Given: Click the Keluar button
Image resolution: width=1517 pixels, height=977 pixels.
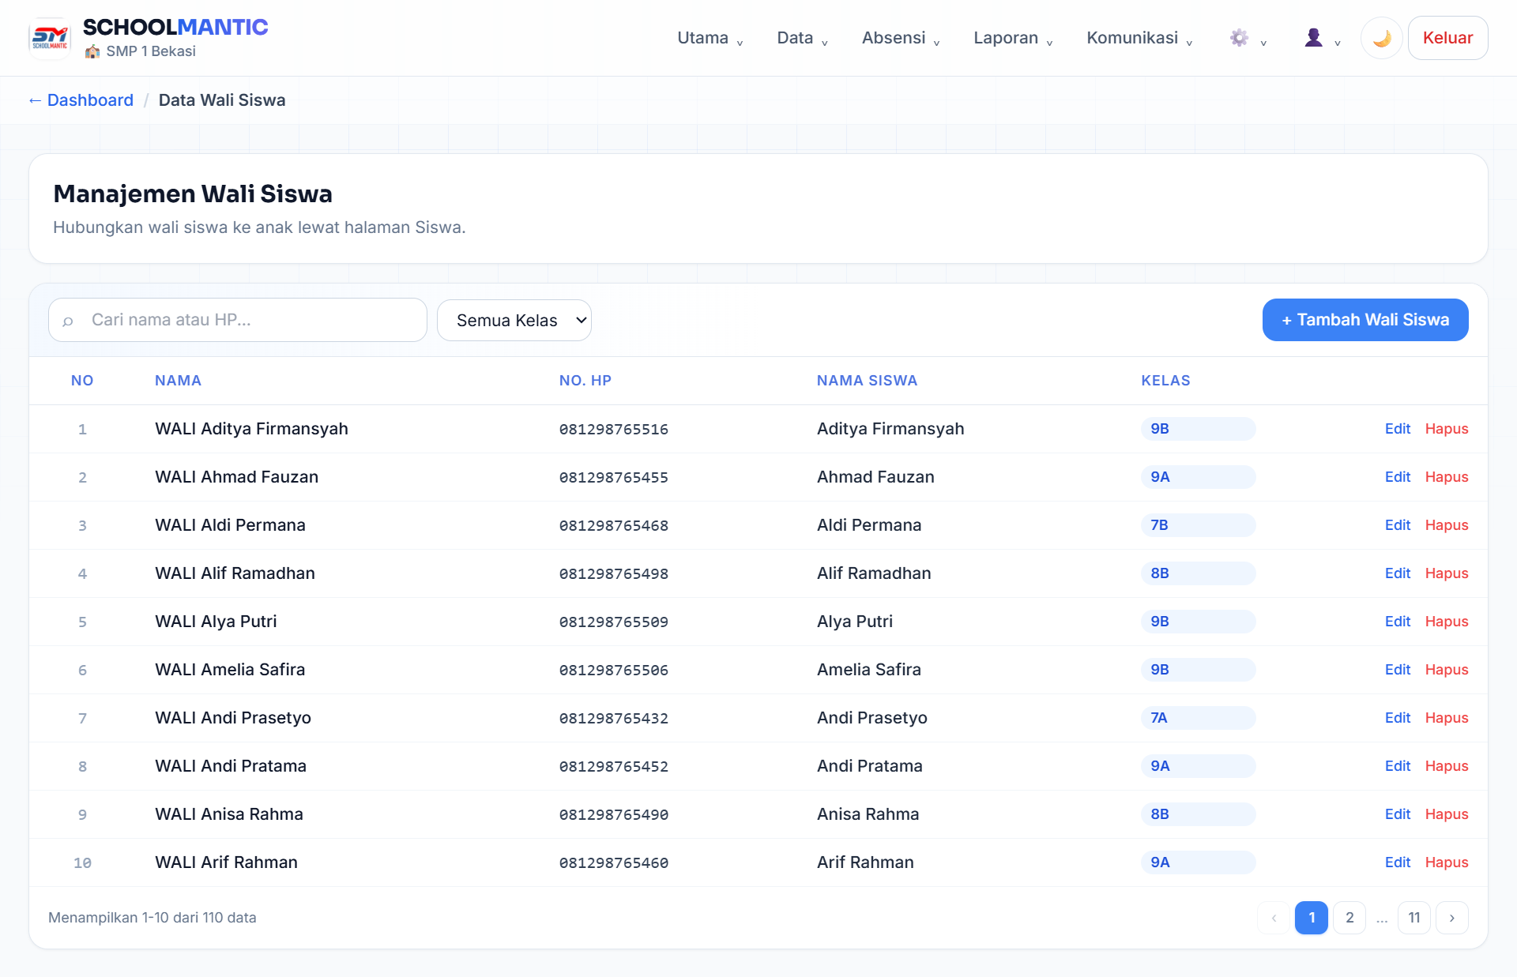Looking at the screenshot, I should pyautogui.click(x=1447, y=38).
